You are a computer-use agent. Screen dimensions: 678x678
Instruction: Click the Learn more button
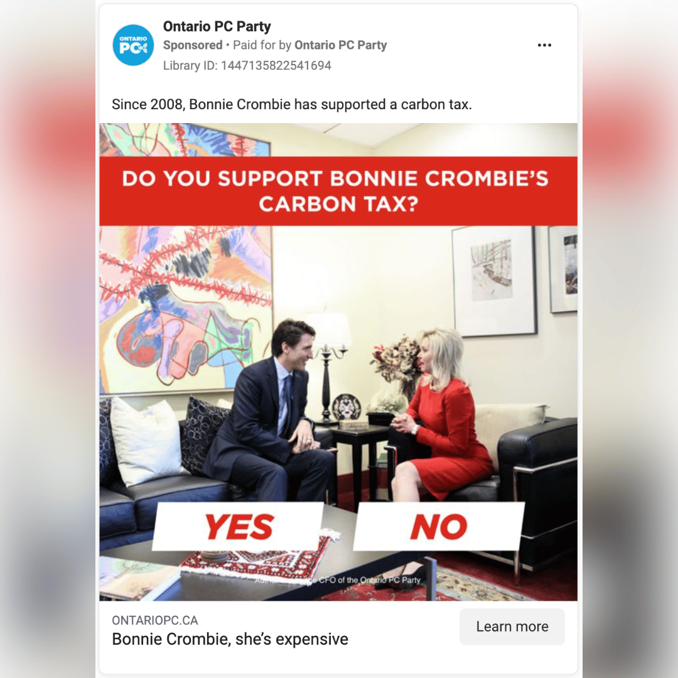[512, 627]
